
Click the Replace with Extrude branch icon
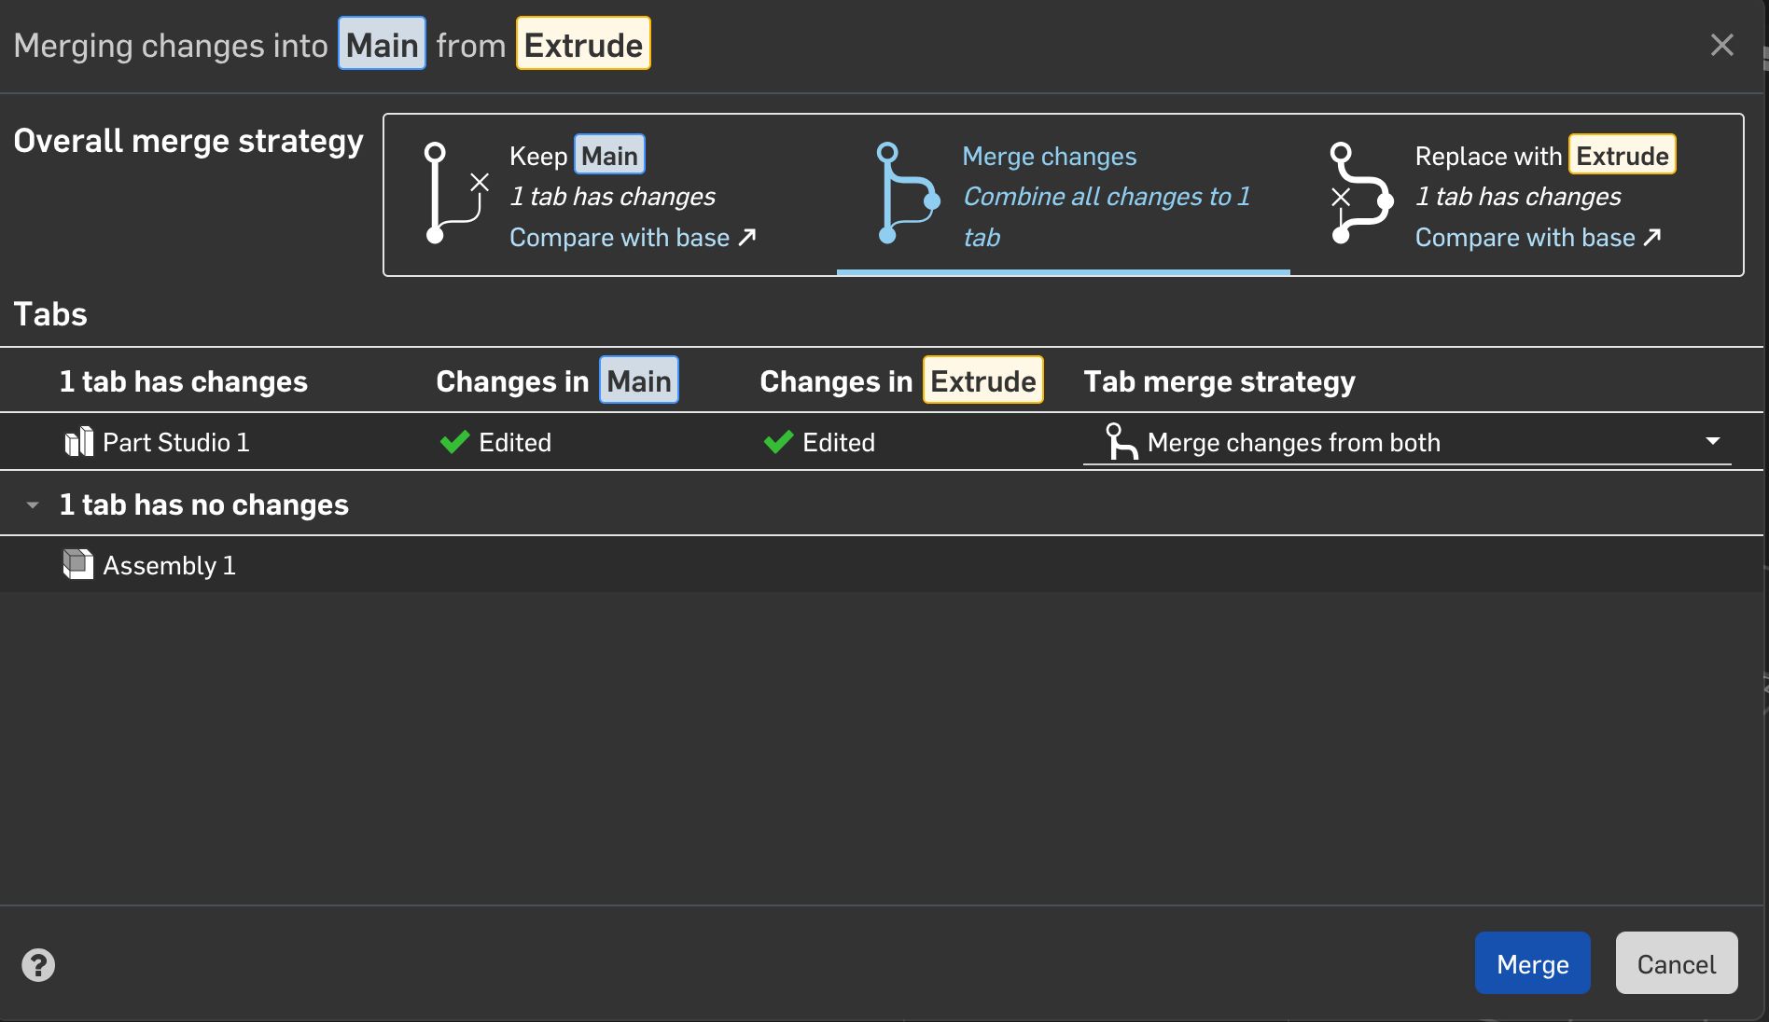[1361, 193]
